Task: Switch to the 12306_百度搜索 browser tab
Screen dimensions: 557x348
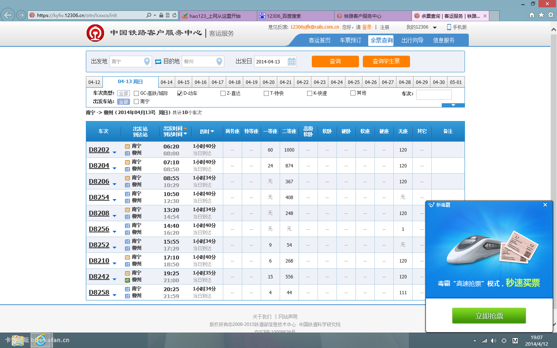Action: (296, 16)
